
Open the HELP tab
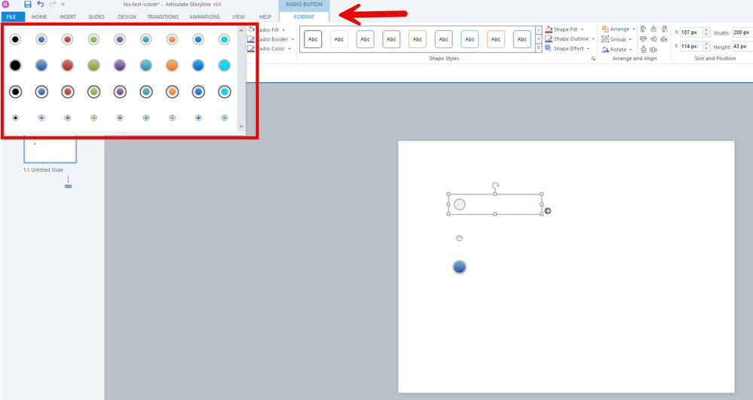point(265,17)
